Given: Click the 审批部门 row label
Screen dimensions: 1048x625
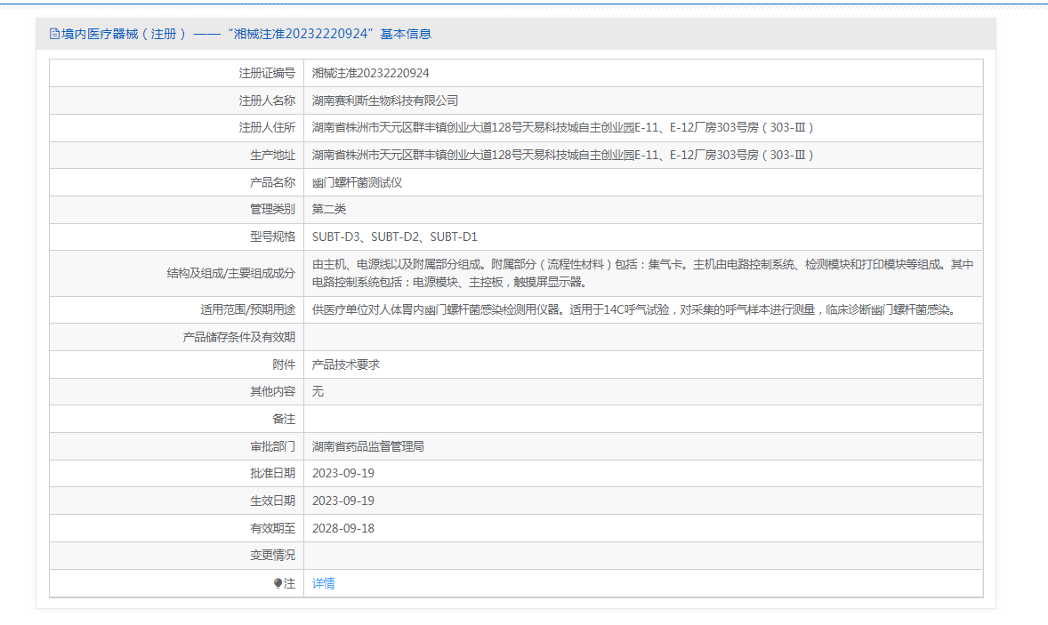Looking at the screenshot, I should pyautogui.click(x=273, y=446).
